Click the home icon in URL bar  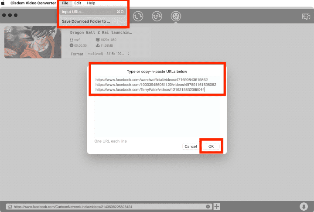pos(10,207)
